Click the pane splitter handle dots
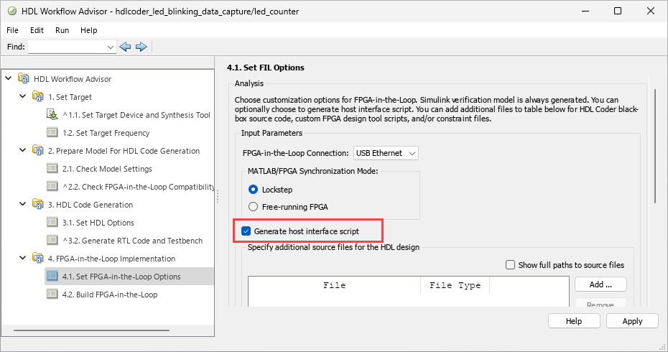668x352 pixels. pos(217,196)
